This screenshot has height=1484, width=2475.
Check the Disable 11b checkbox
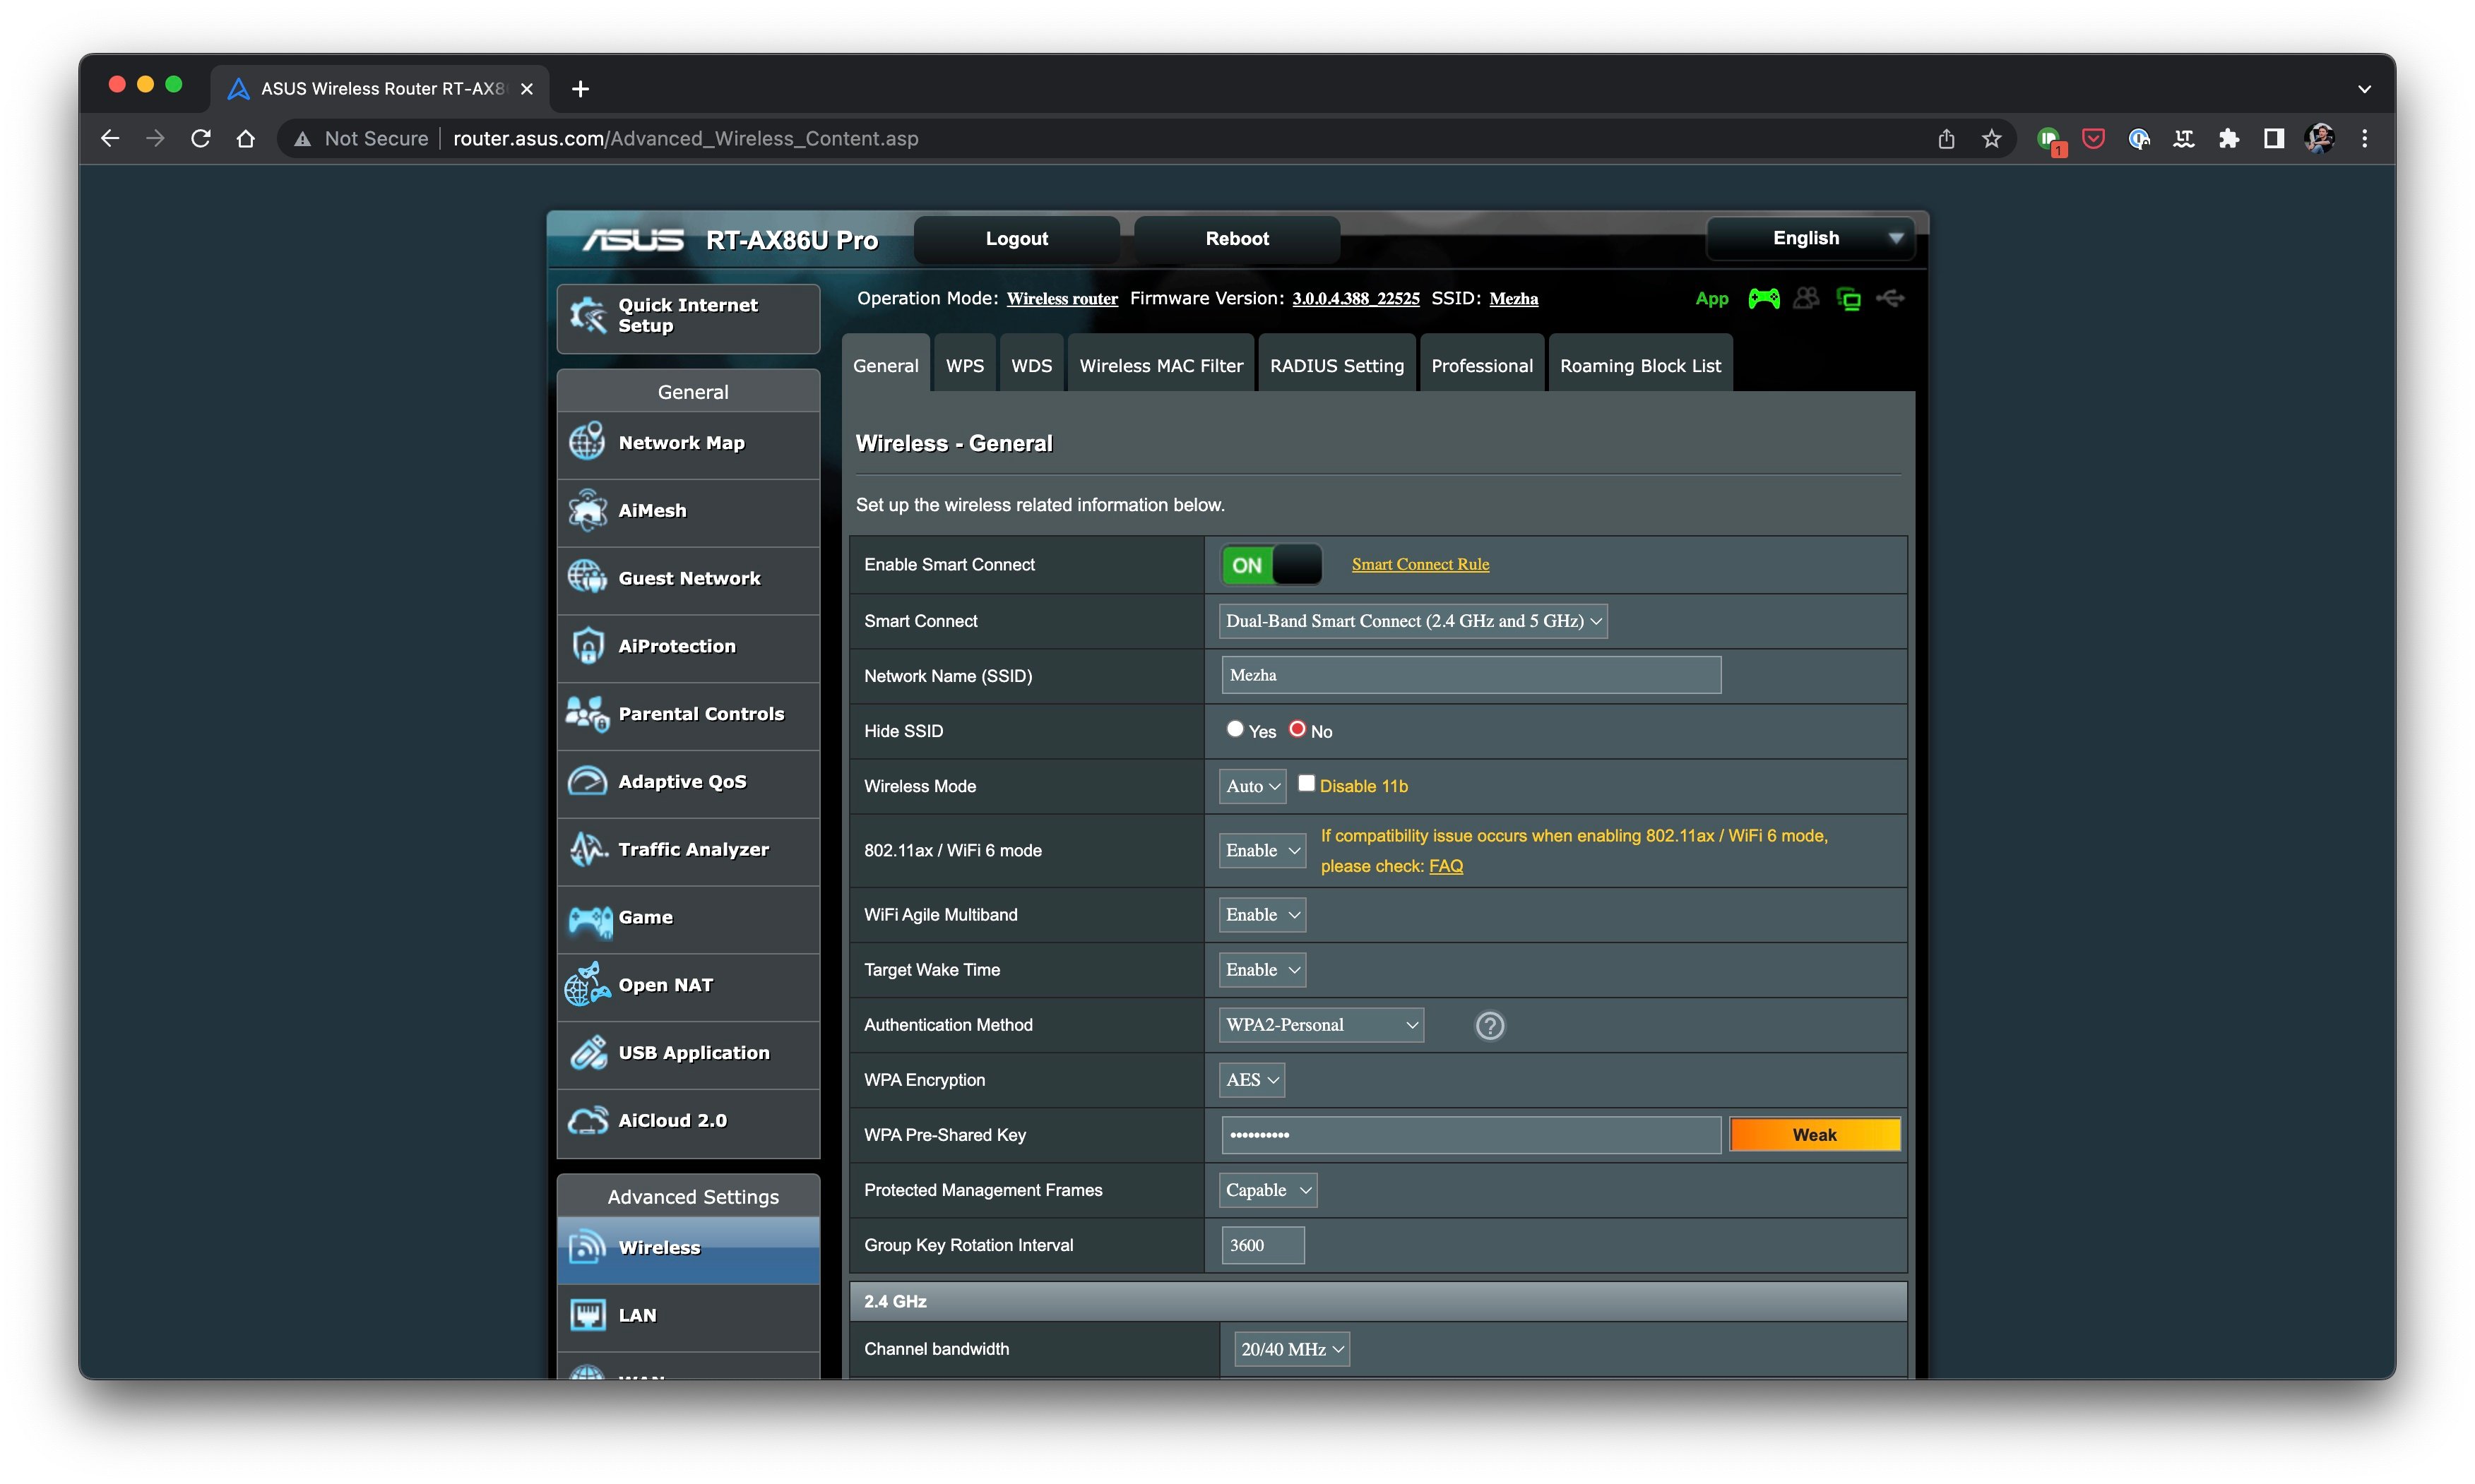tap(1307, 783)
